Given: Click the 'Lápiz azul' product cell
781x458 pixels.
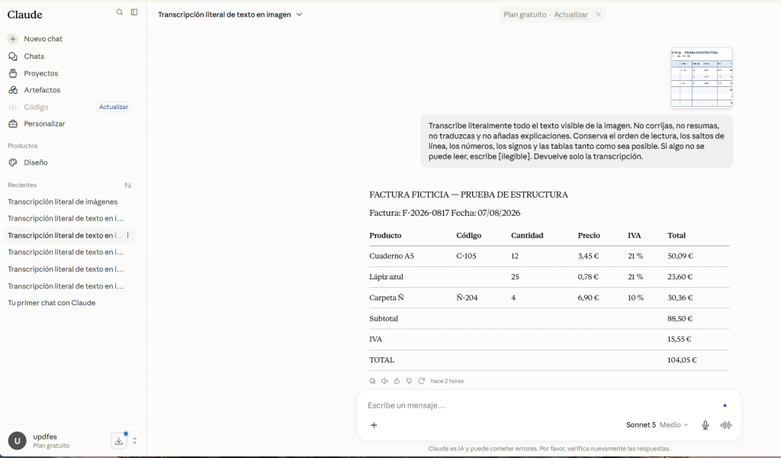Looking at the screenshot, I should (386, 276).
